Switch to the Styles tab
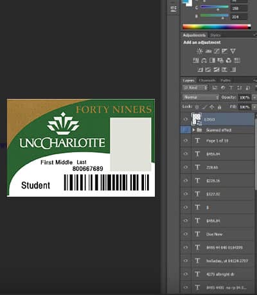257x295 pixels. coord(215,35)
